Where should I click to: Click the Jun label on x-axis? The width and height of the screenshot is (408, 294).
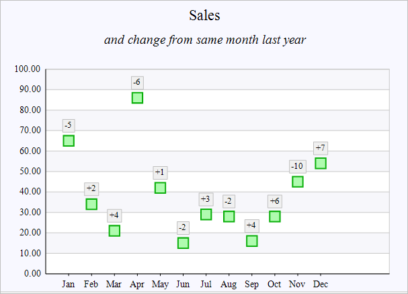[x=183, y=285]
